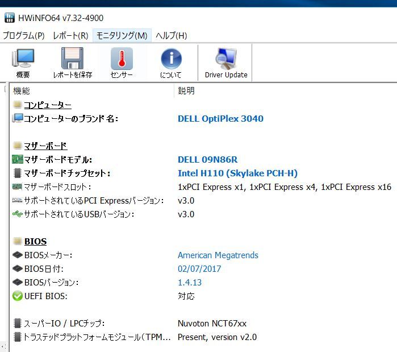Click green checkmark icon beside UEFI BIOS
This screenshot has width=397, height=352.
(18, 296)
